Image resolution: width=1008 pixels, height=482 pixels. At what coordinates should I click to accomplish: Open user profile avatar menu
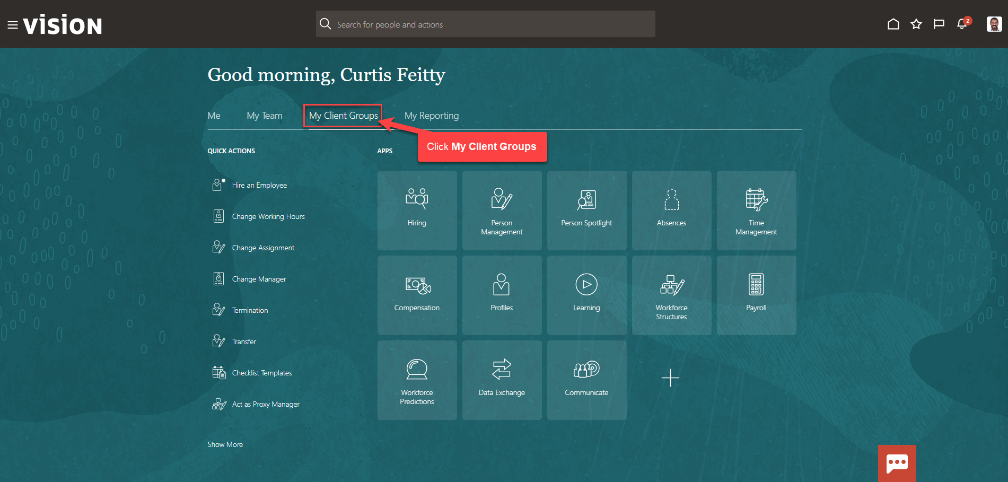pyautogui.click(x=994, y=24)
